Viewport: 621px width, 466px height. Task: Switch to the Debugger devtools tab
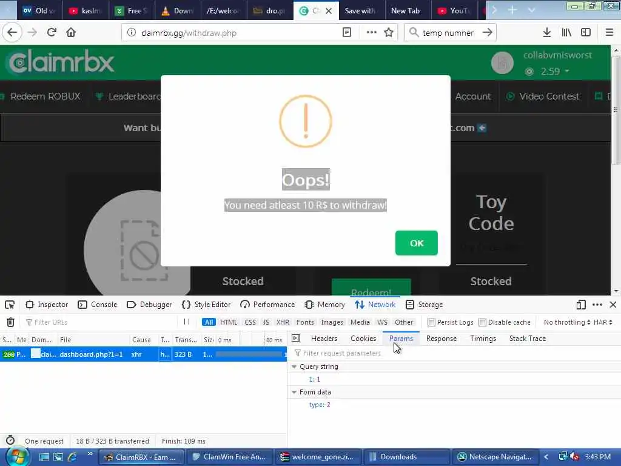tap(149, 305)
